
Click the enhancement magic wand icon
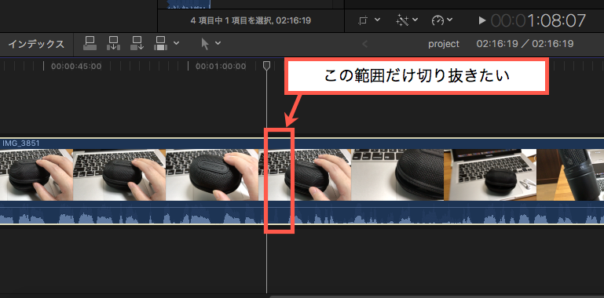point(403,20)
